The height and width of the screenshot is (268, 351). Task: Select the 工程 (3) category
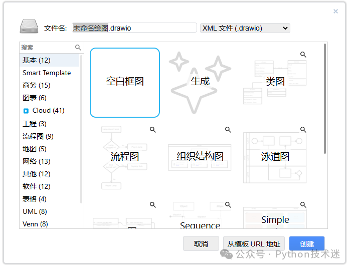click(49, 124)
